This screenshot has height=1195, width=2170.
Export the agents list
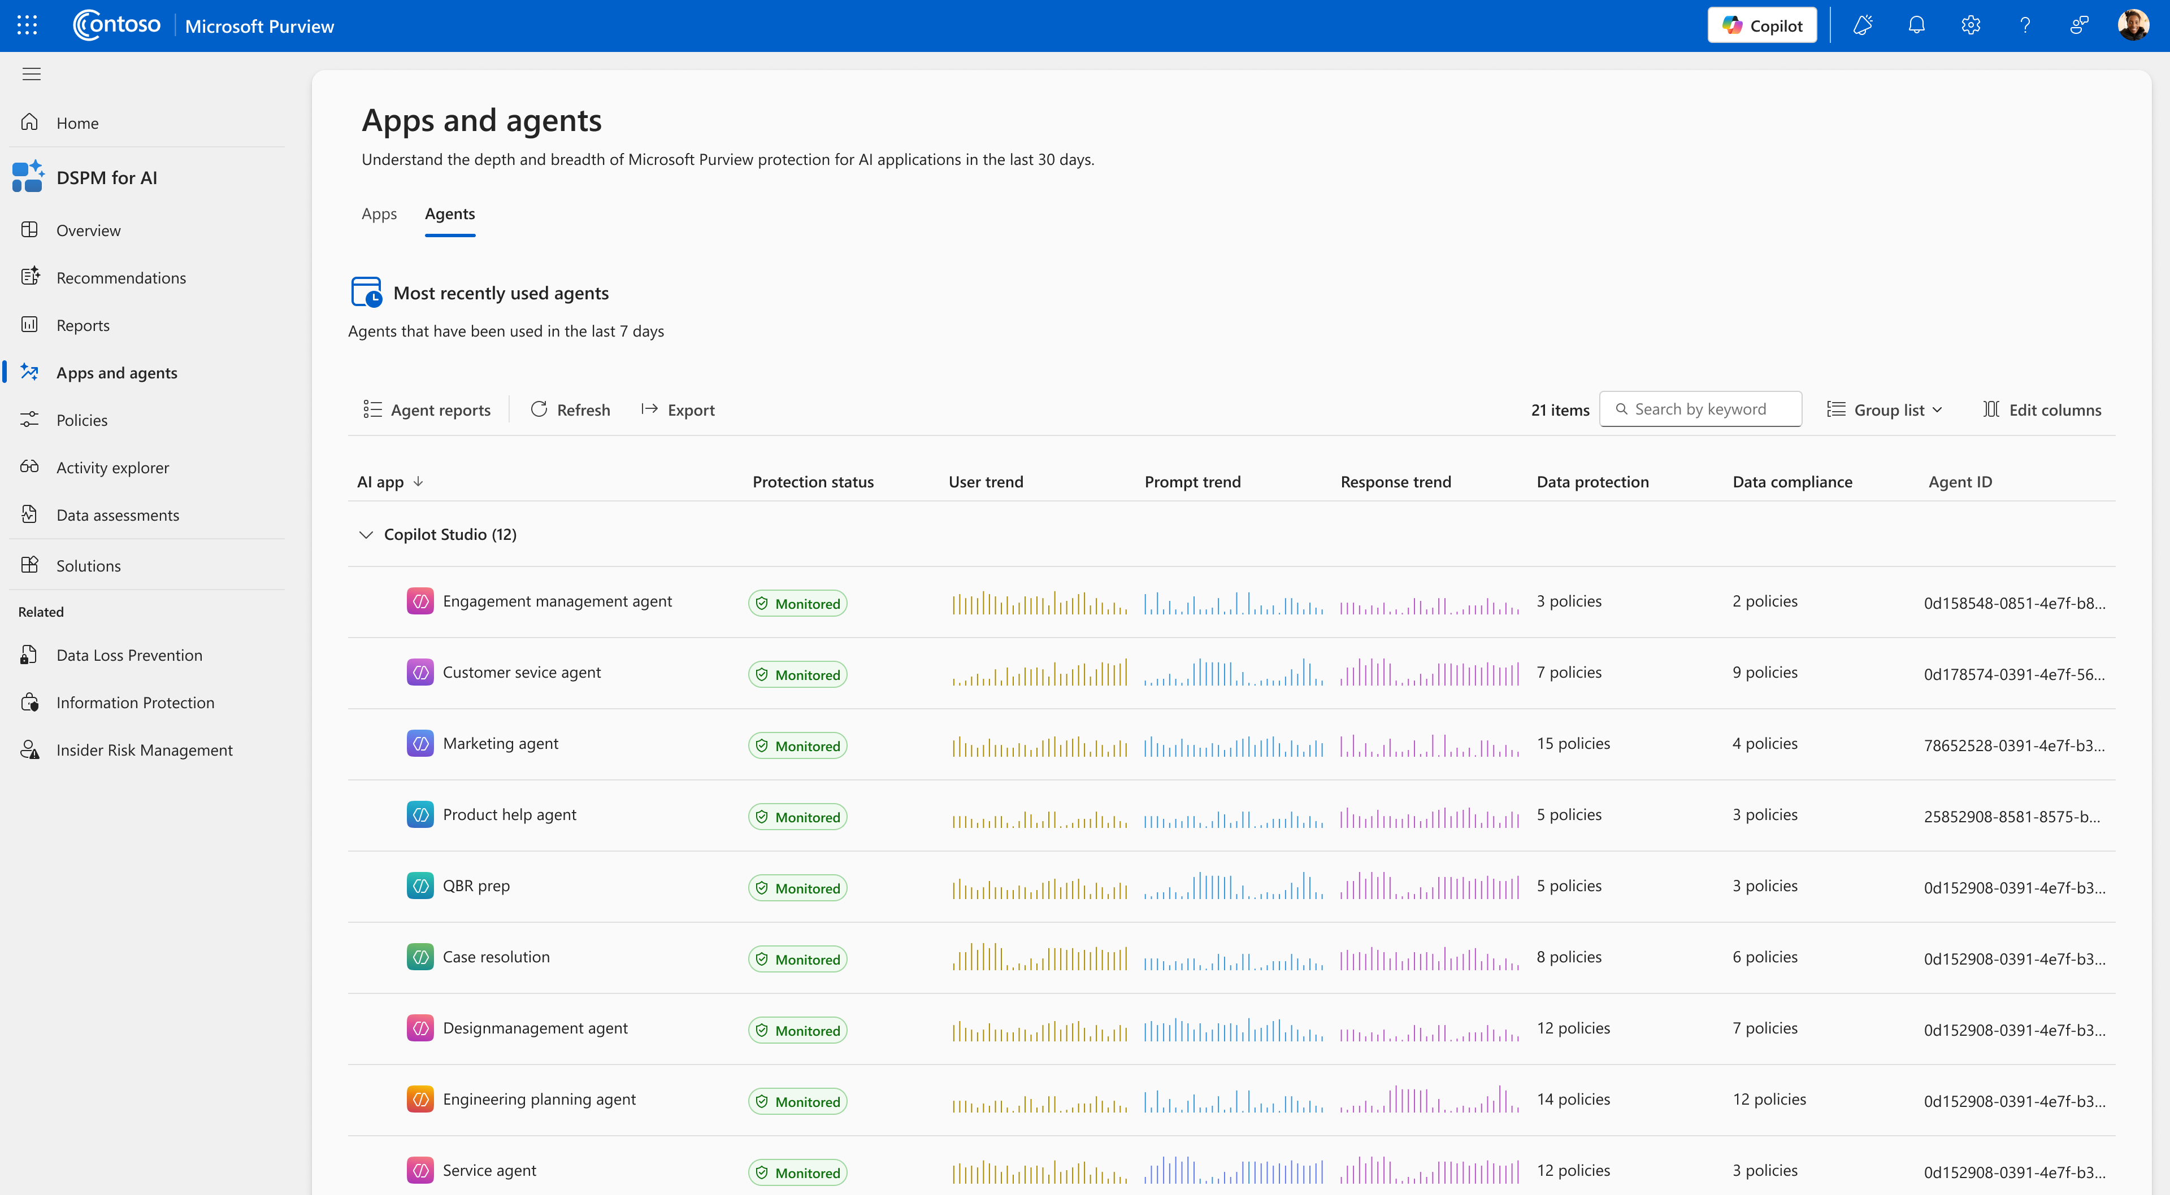tap(678, 409)
